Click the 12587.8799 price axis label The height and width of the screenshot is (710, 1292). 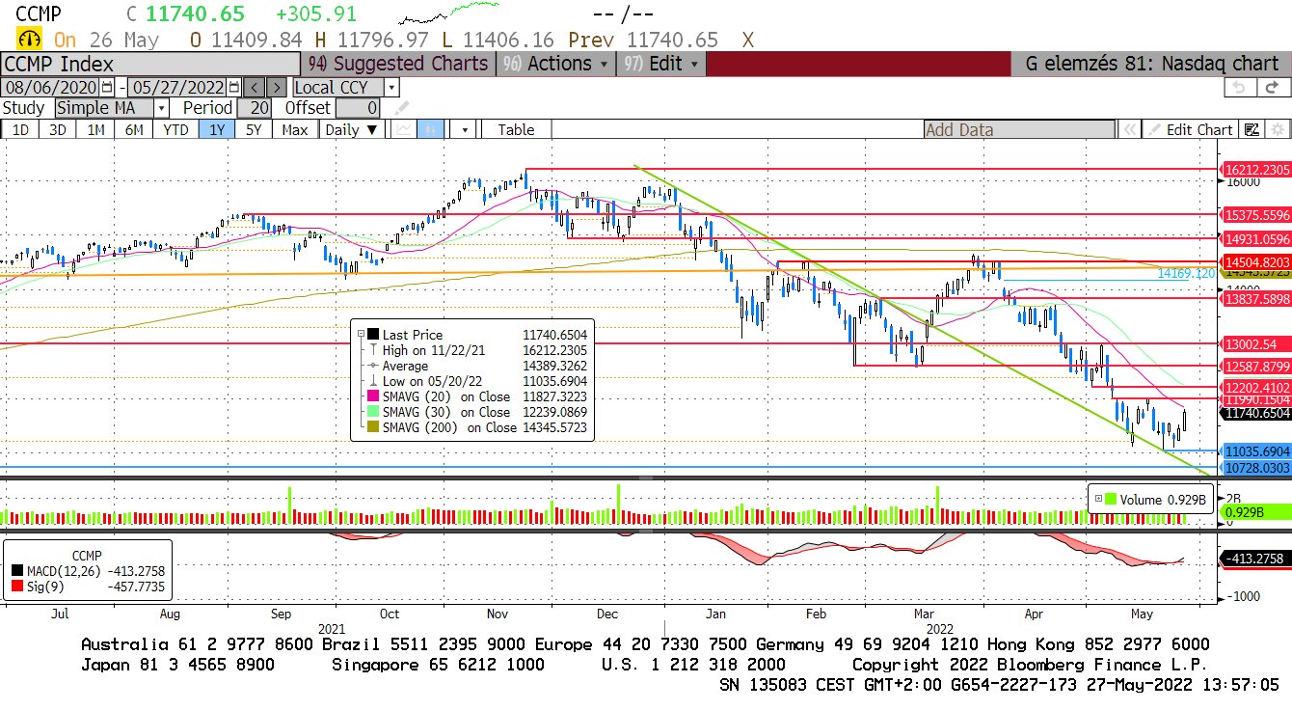1256,366
